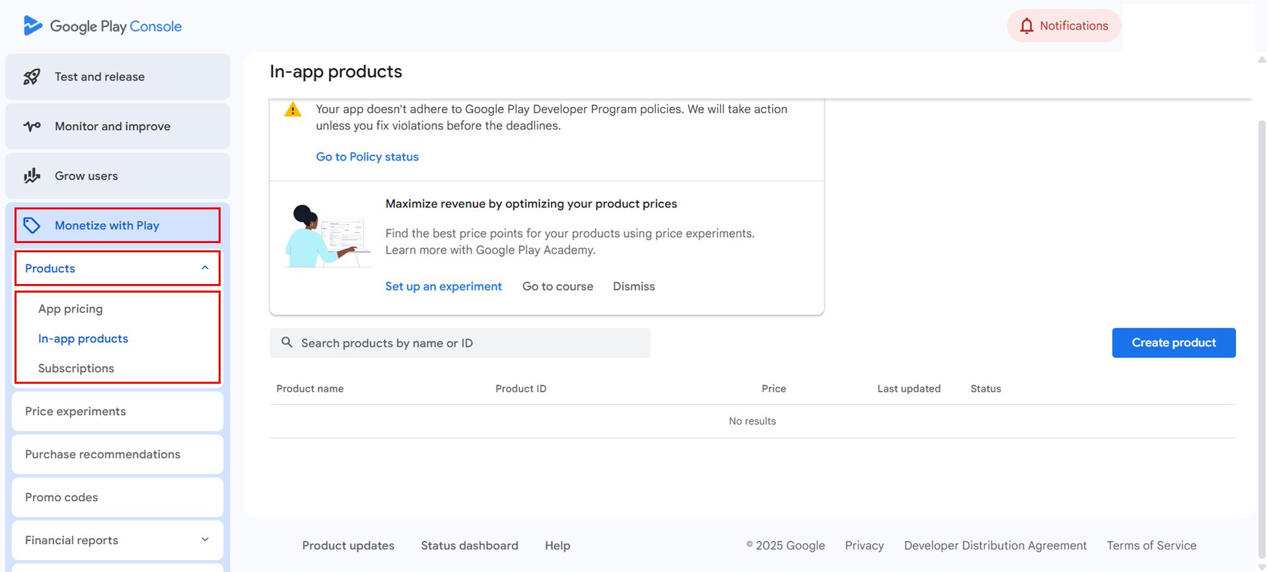Focus the Search products by name field

(x=460, y=343)
